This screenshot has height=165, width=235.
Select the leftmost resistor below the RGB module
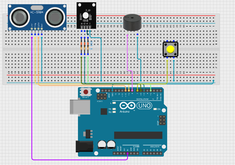pyautogui.click(x=81, y=46)
